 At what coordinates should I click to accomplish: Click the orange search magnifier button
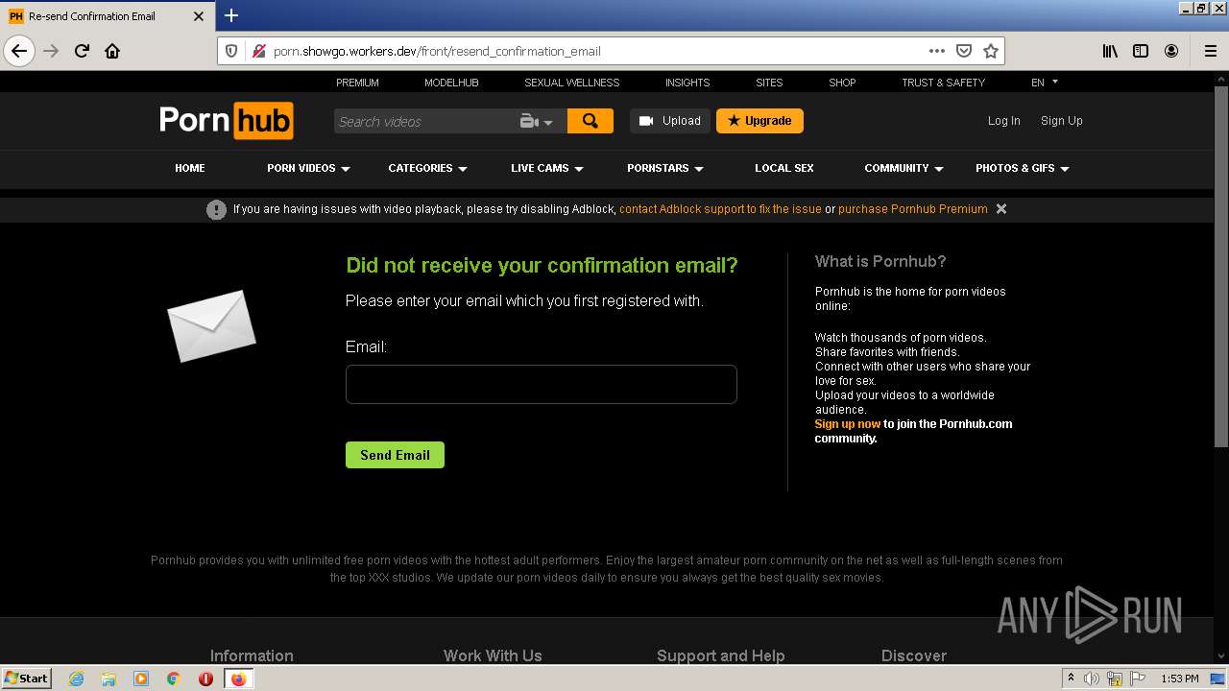tap(590, 121)
